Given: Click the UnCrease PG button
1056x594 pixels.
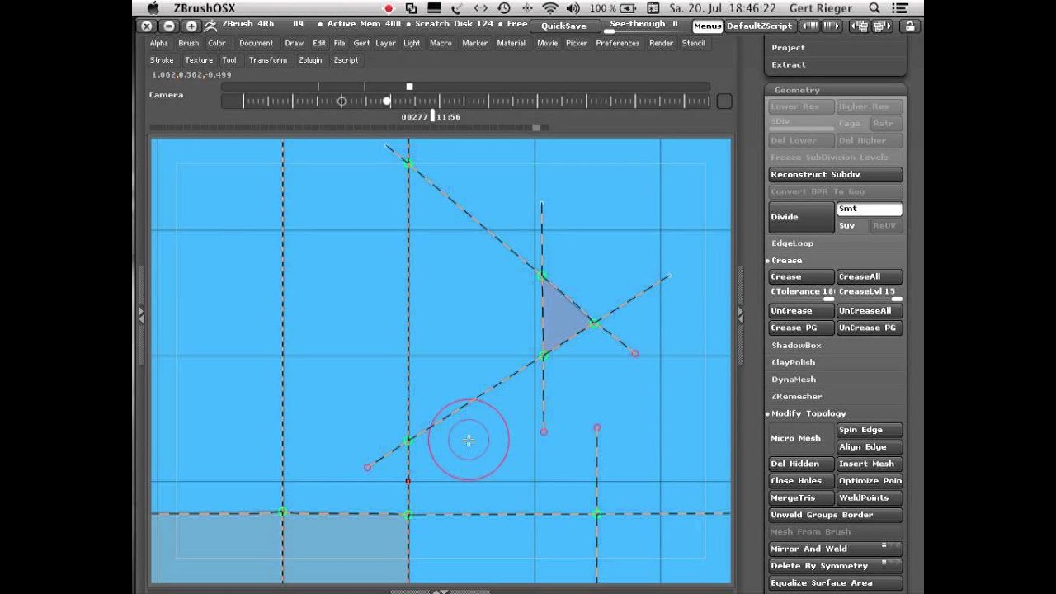Looking at the screenshot, I should 870,328.
